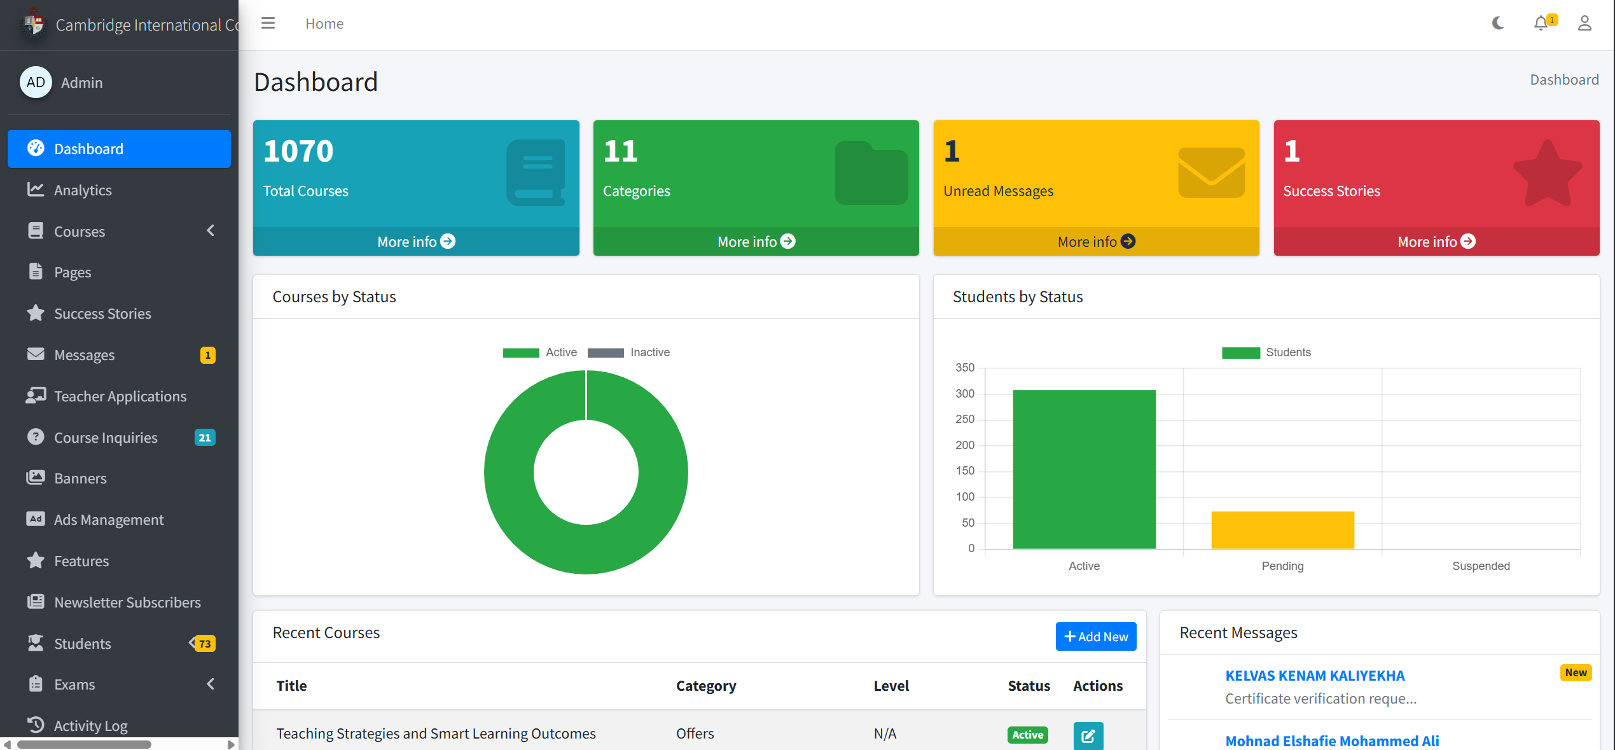
Task: Open Teacher Applications in the sidebar
Action: point(120,396)
